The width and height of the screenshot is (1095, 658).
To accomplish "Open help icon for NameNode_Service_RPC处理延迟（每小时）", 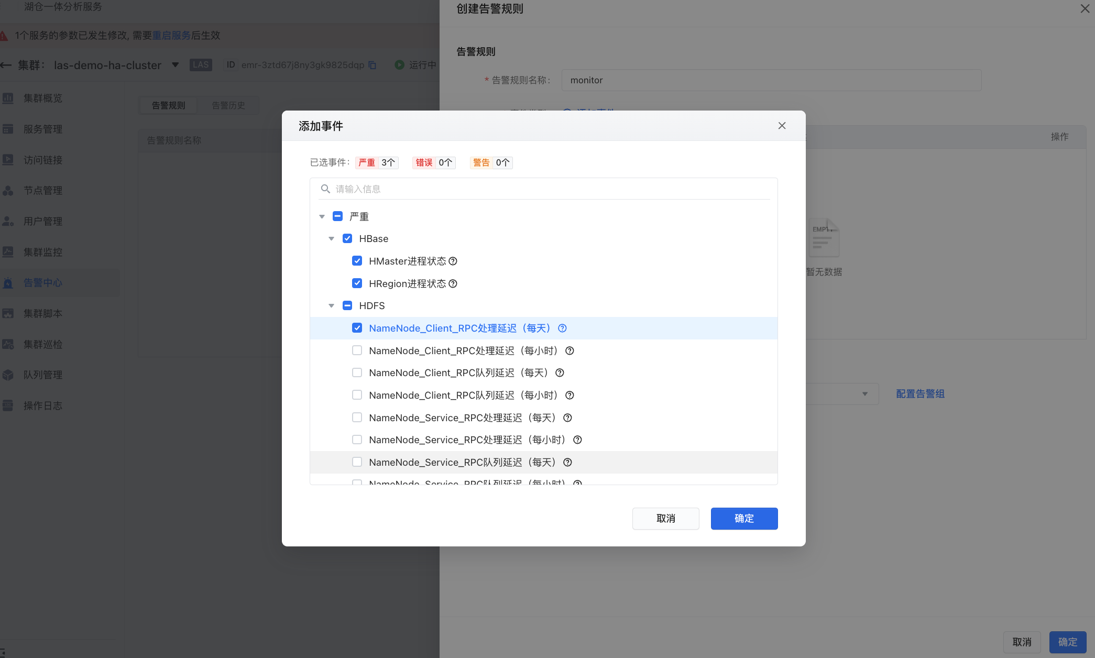I will click(x=577, y=440).
